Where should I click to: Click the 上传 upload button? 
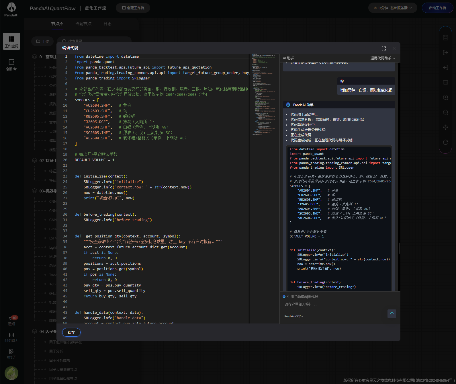(42, 41)
